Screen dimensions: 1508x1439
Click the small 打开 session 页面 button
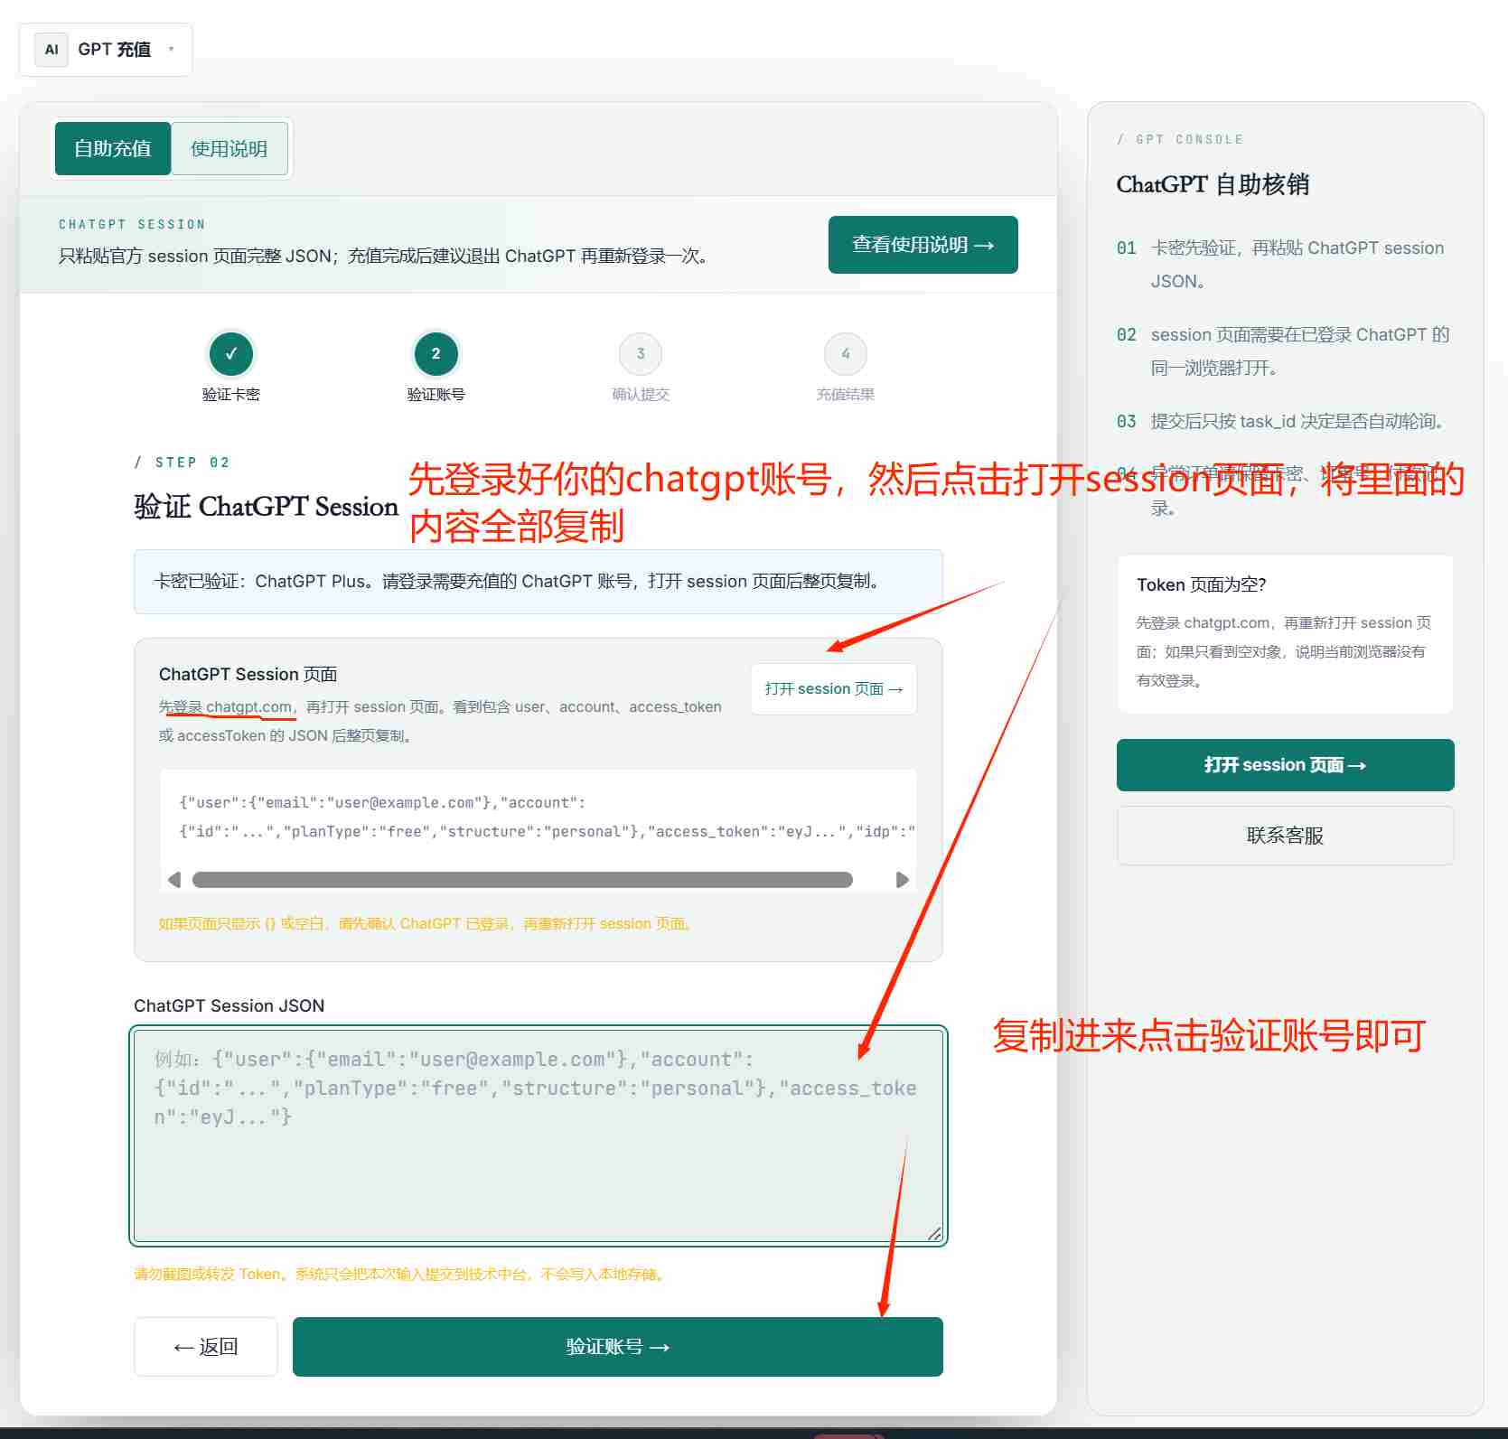point(833,689)
